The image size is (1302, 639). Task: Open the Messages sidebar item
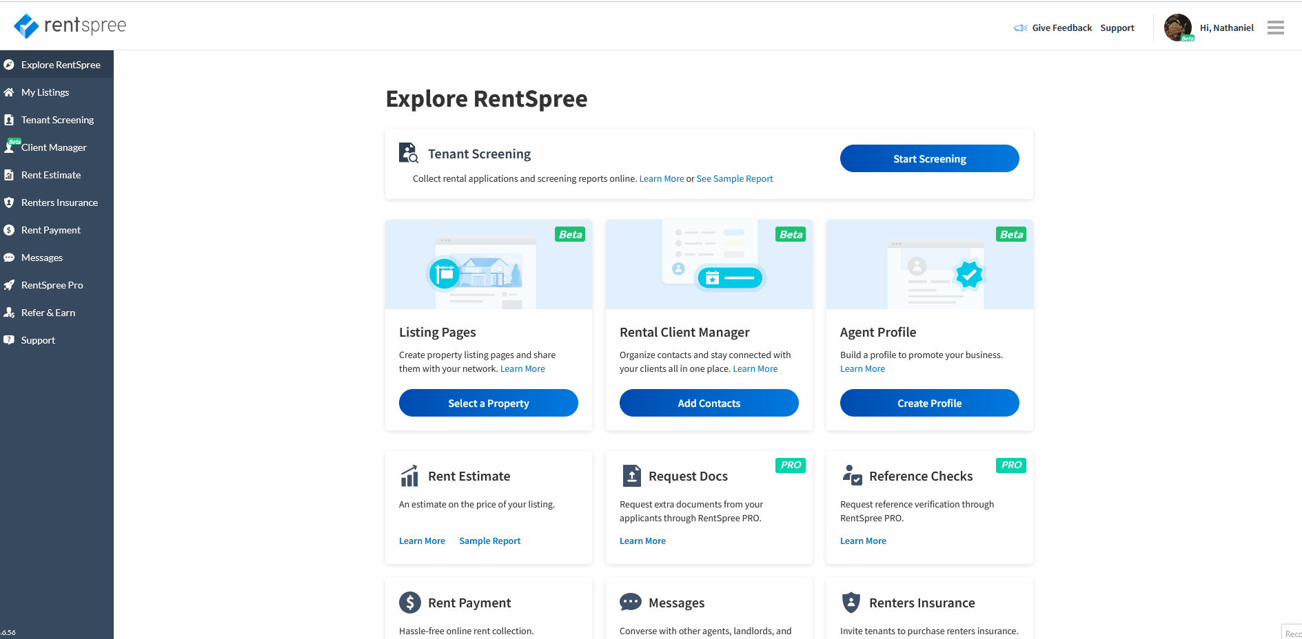click(57, 258)
